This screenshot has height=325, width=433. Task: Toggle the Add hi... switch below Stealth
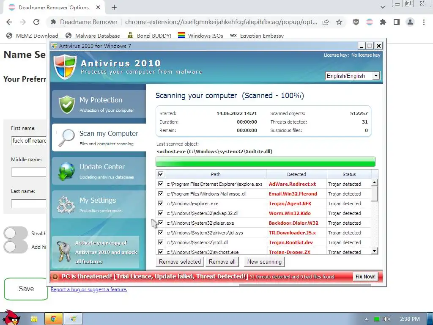click(x=16, y=247)
